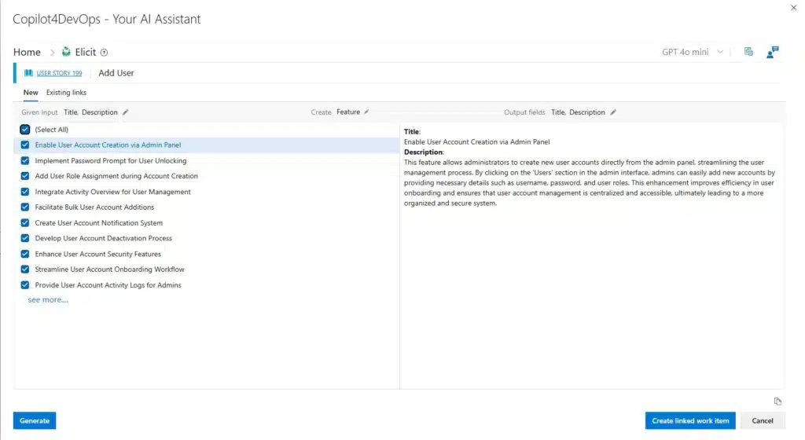805x440 pixels.
Task: Click the preview title text on right
Action: tap(476, 141)
